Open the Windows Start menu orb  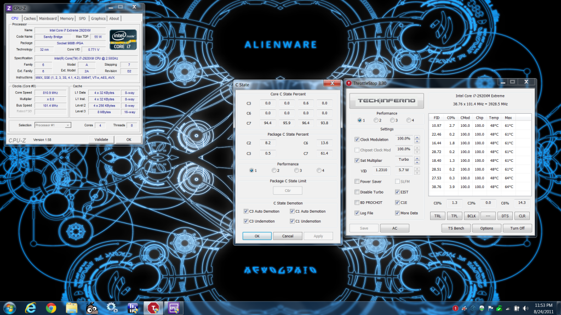(x=10, y=308)
